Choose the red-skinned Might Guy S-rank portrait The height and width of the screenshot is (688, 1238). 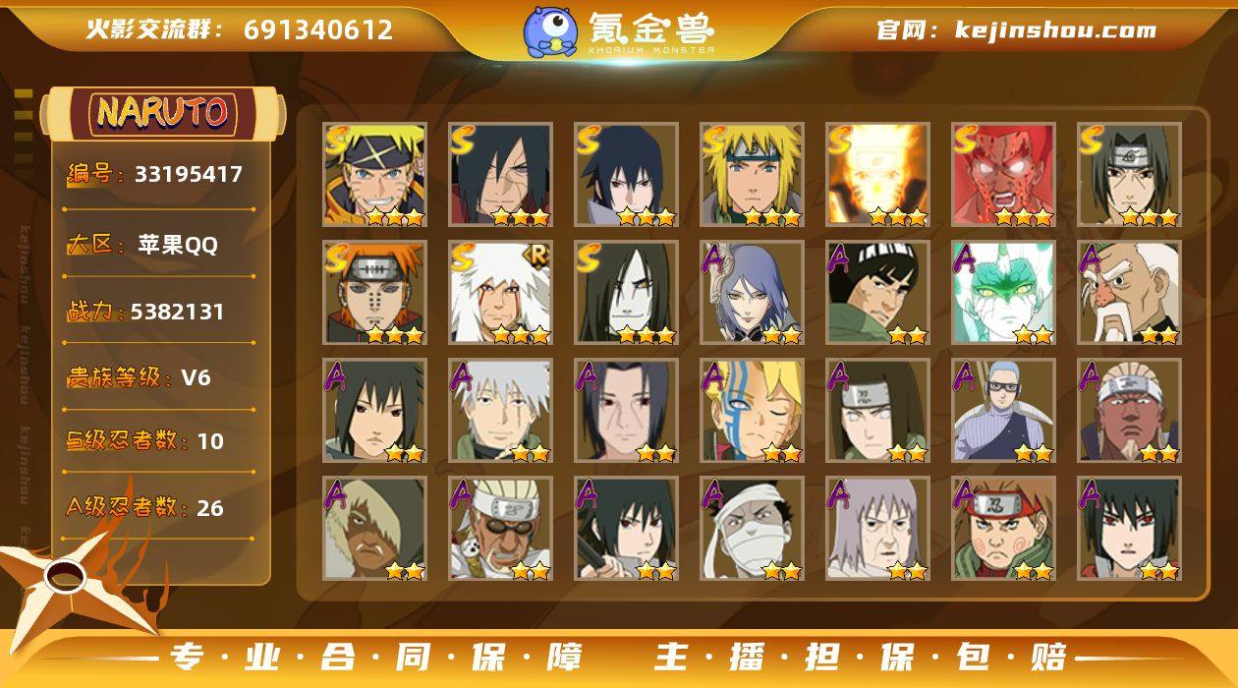tap(1003, 174)
